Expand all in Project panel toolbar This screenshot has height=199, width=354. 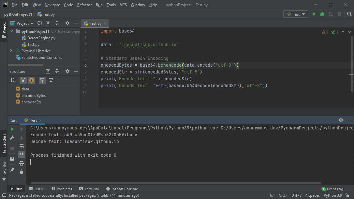point(48,23)
